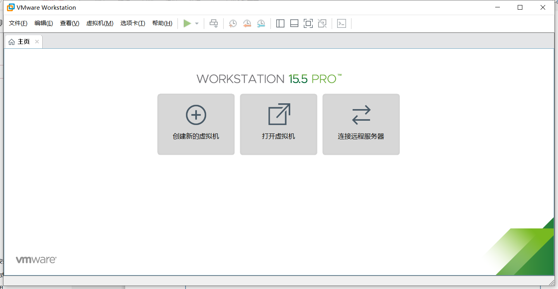
Task: Close the 主页 tab with X
Action: pyautogui.click(x=37, y=42)
